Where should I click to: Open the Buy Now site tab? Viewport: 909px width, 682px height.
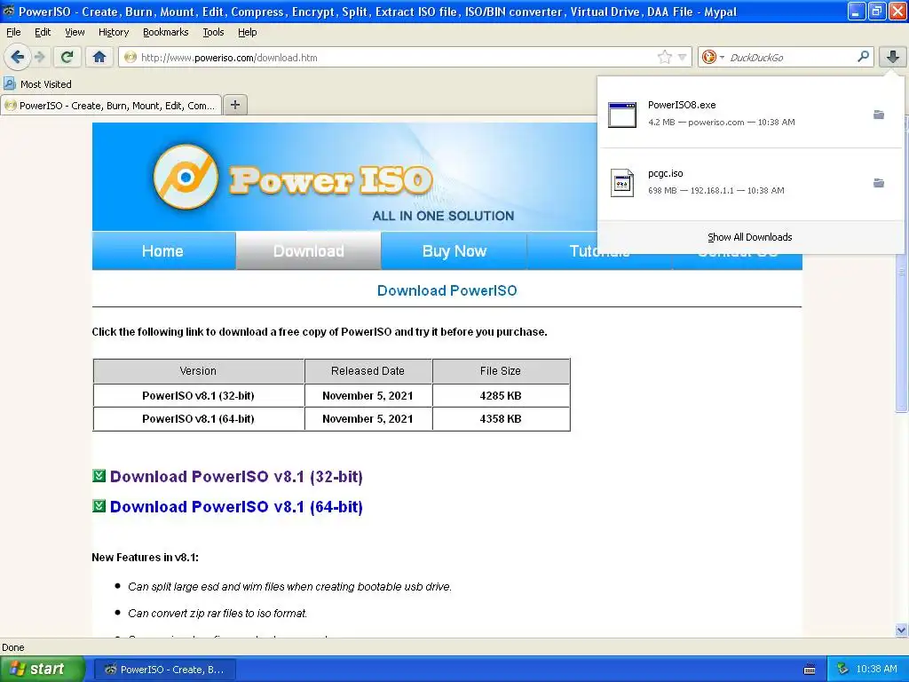click(x=454, y=251)
